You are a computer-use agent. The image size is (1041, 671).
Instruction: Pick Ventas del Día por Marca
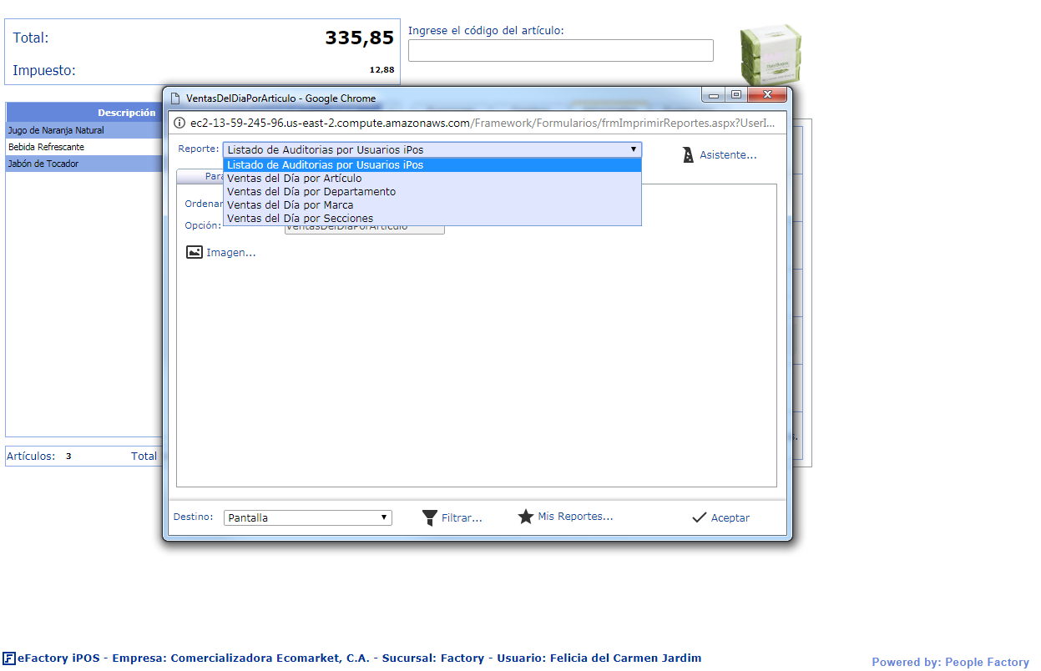pyautogui.click(x=290, y=205)
